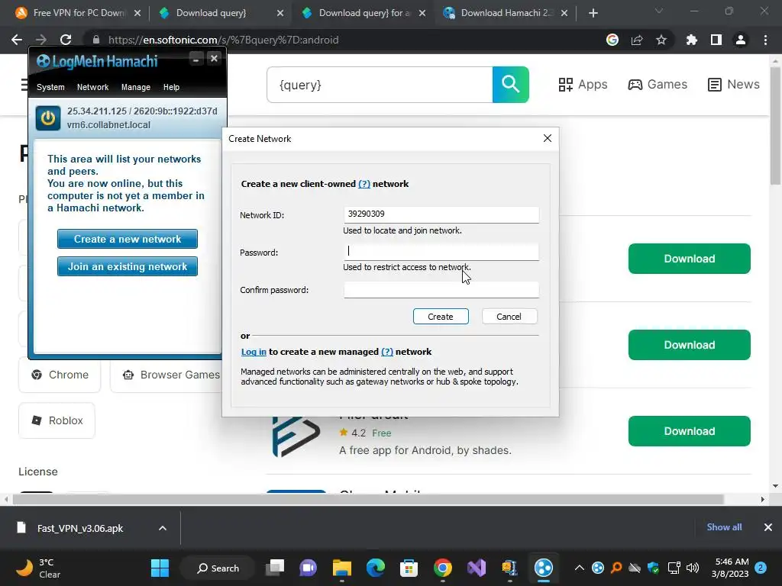Screen dimensions: 782x586
Task: Click Create a new network button
Action: pos(128,239)
